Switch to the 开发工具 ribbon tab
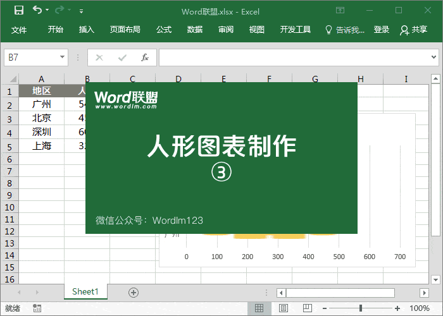This screenshot has width=443, height=316. pos(296,29)
